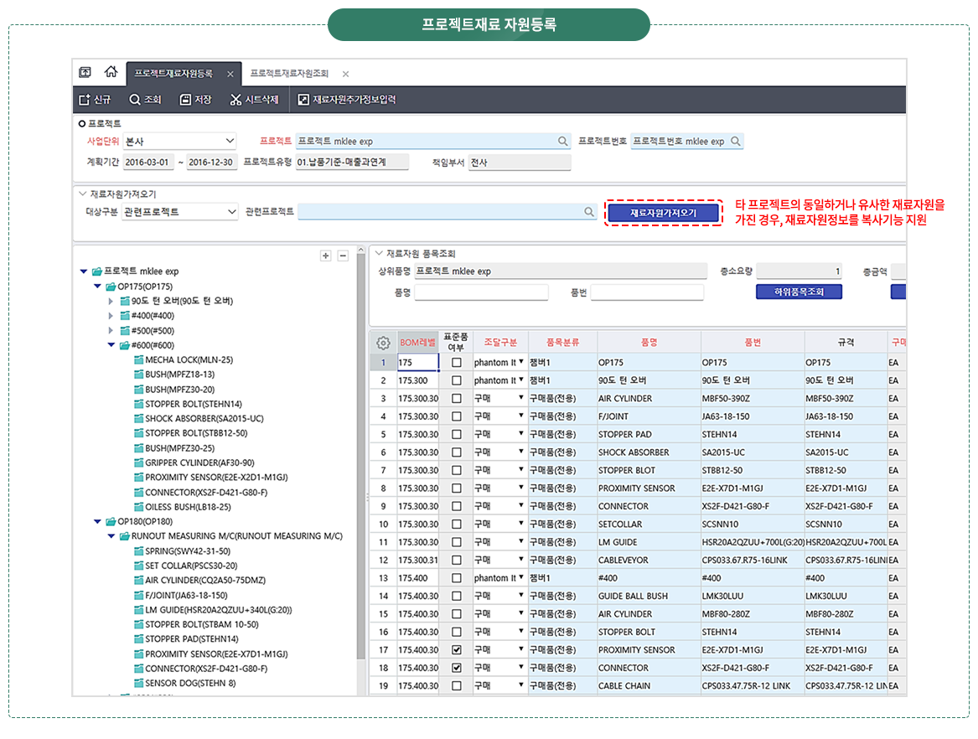978x739 pixels.
Task: Switch to the 프로젝트재료자원조회 tab
Action: (289, 74)
